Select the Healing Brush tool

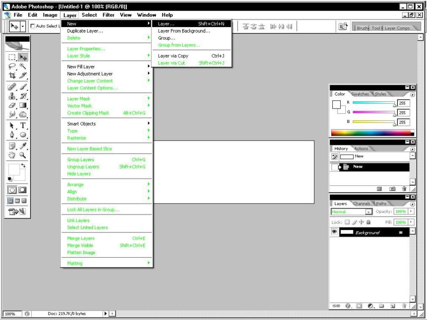click(x=12, y=87)
